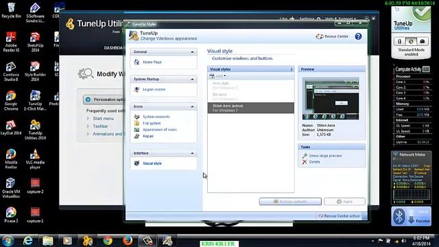439x247 pixels.
Task: Open Oracle VM VirtualBox desktop icon
Action: coord(11,188)
